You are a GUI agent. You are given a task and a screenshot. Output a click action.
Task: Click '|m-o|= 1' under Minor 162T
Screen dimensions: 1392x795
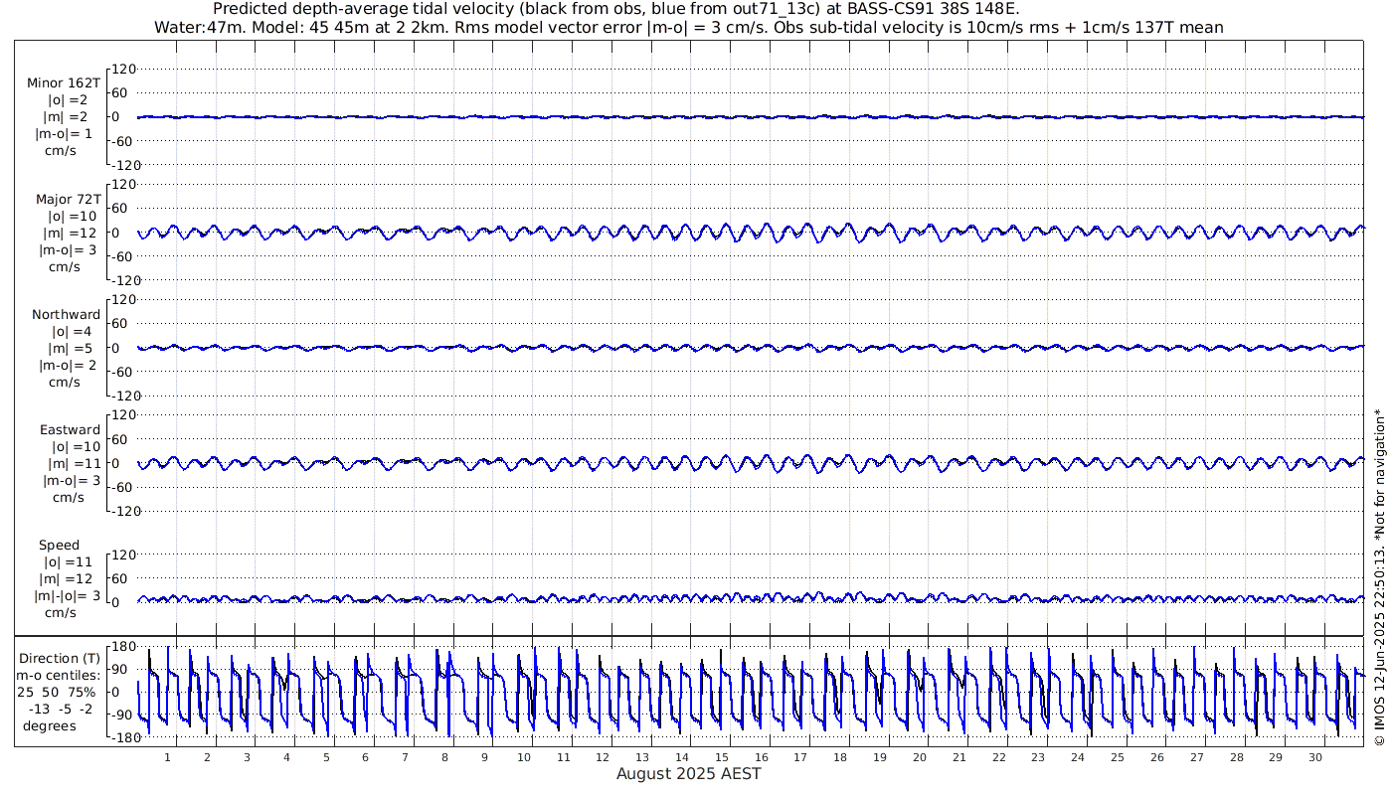[x=65, y=133]
